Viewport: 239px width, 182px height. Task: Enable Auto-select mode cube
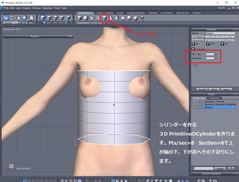point(68,18)
